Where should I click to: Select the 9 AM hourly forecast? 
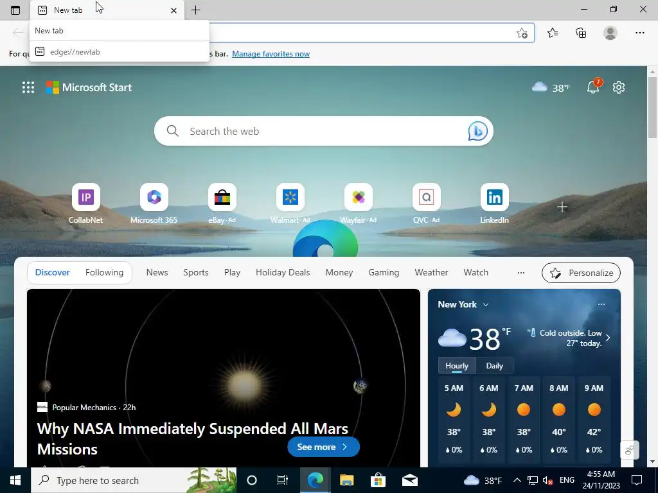click(594, 419)
